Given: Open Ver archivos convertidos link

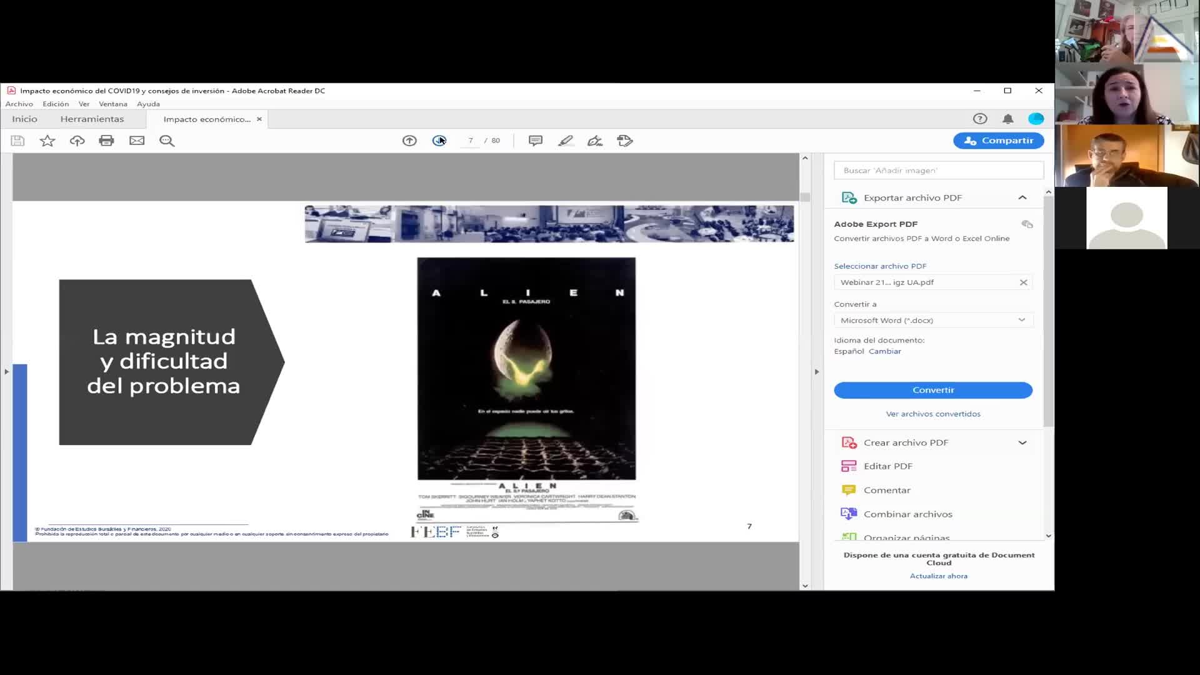Looking at the screenshot, I should 933,414.
